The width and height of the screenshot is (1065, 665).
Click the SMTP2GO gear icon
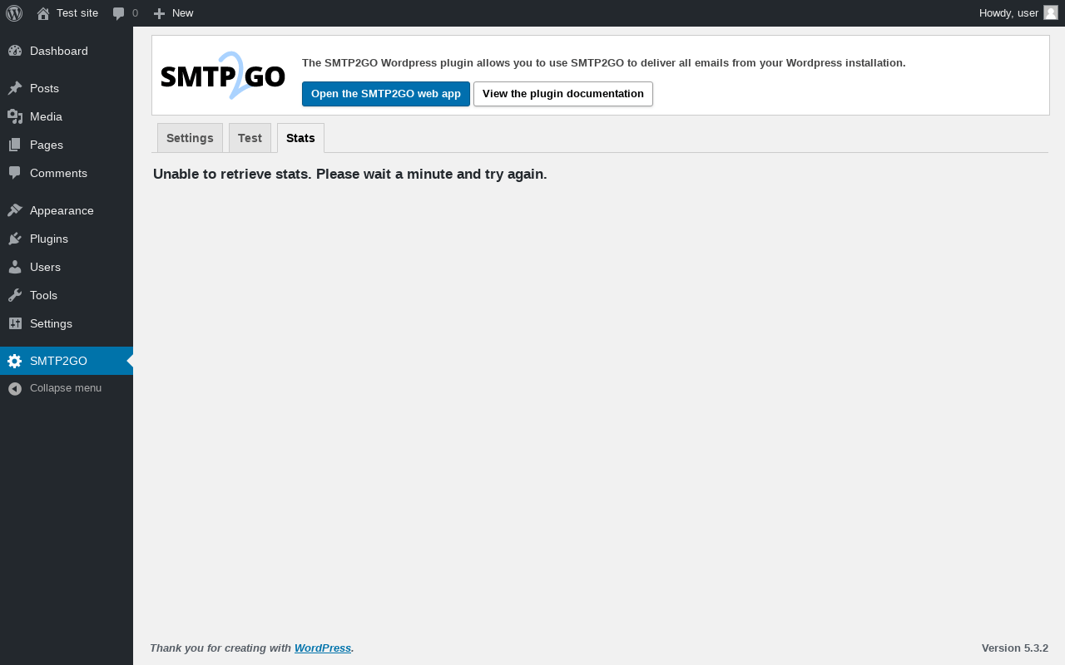point(15,361)
